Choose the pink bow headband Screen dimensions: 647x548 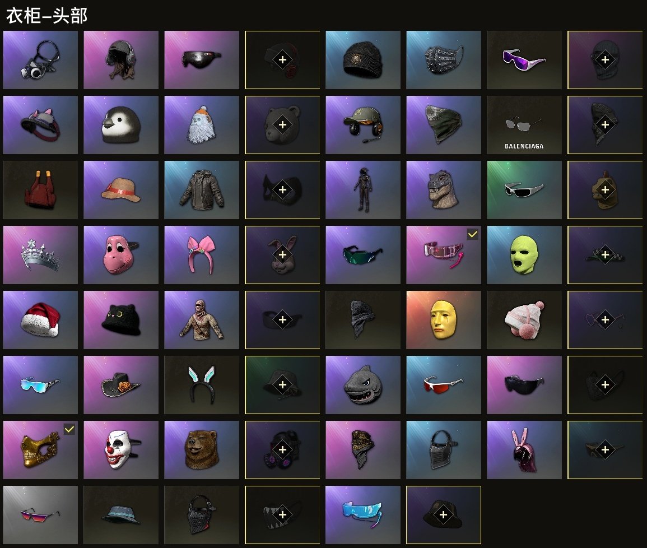(201, 254)
